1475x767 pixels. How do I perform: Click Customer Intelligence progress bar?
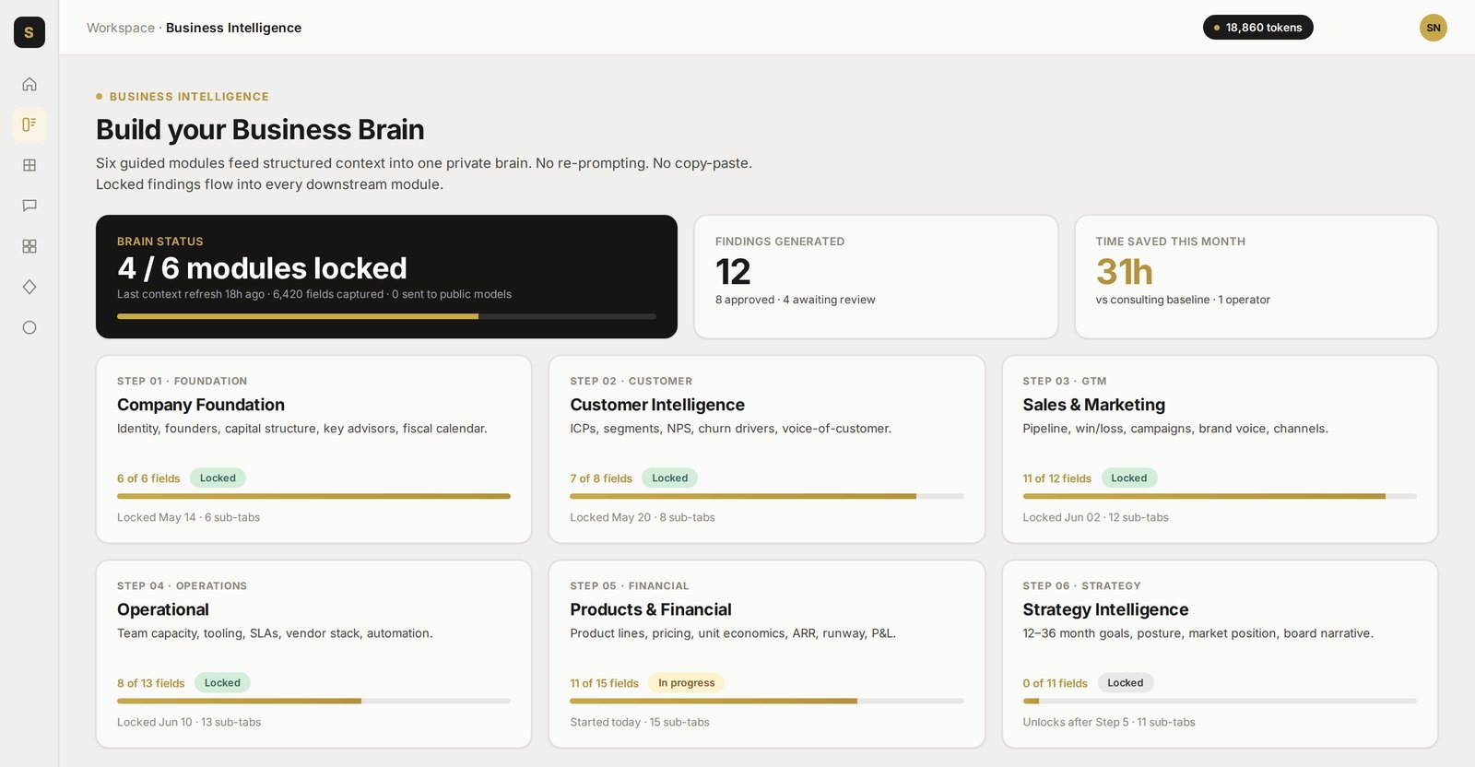(766, 496)
